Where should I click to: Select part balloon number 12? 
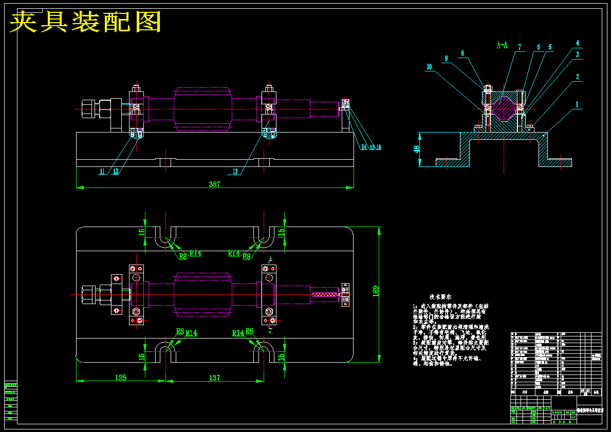pos(115,171)
